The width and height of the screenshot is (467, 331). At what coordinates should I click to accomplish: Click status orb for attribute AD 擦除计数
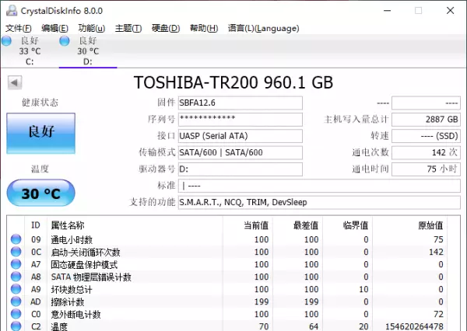click(16, 301)
